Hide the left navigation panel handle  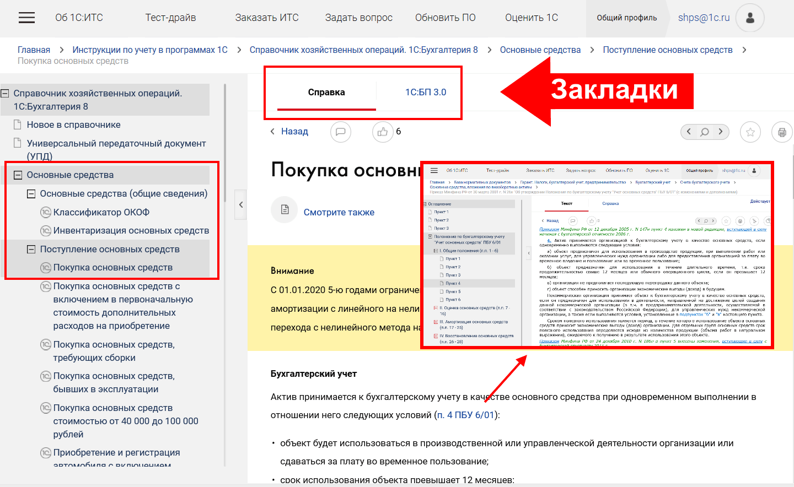click(x=241, y=204)
